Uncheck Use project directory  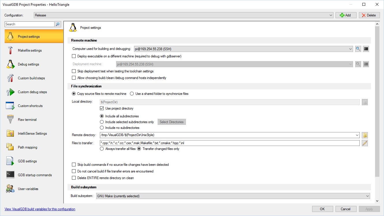point(102,108)
